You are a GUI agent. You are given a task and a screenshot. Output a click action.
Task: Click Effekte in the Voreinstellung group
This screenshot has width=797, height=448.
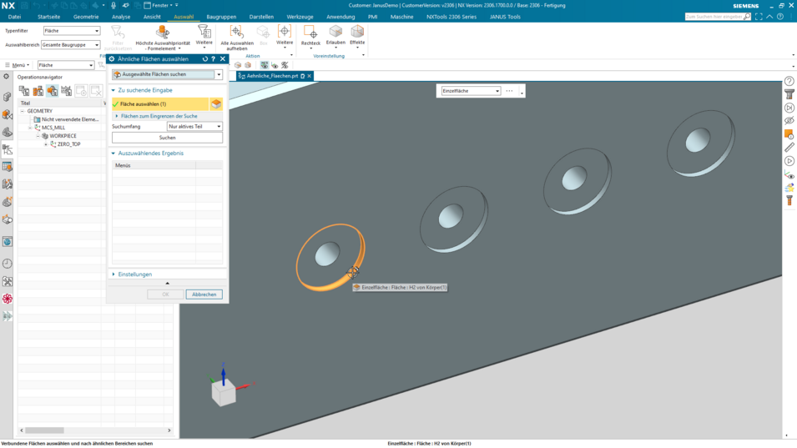(x=357, y=36)
